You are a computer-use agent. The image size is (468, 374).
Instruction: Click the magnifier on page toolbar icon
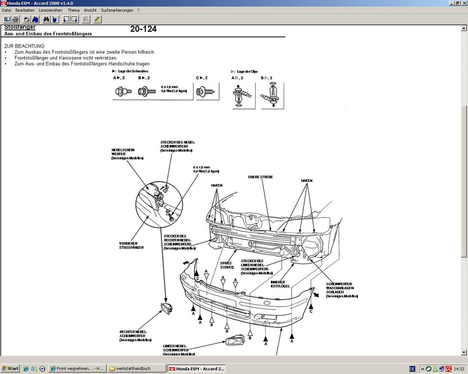click(86, 19)
